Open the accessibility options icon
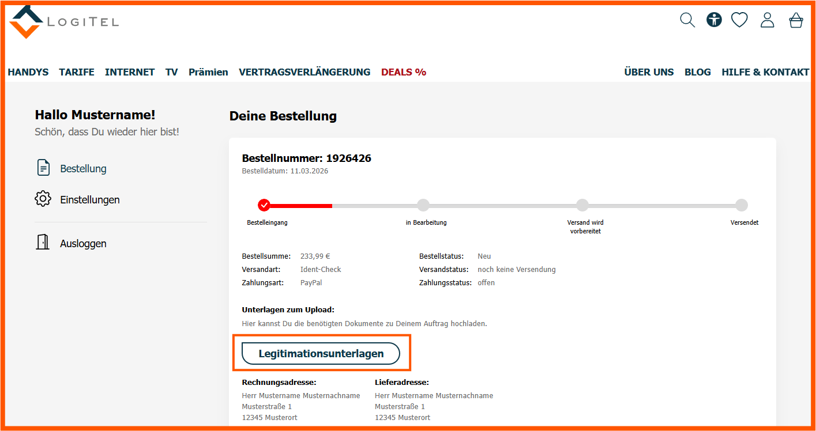Image resolution: width=816 pixels, height=431 pixels. 714,20
